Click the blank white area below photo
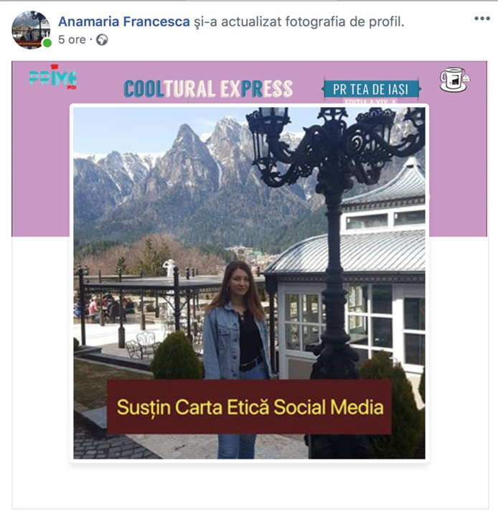498x514 pixels. pos(250,487)
